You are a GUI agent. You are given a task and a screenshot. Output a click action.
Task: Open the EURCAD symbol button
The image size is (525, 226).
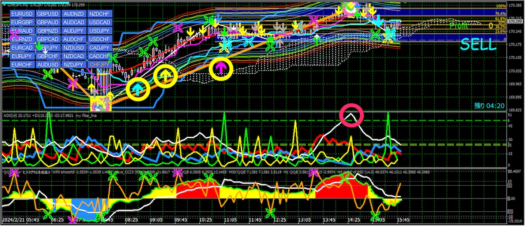click(x=22, y=48)
